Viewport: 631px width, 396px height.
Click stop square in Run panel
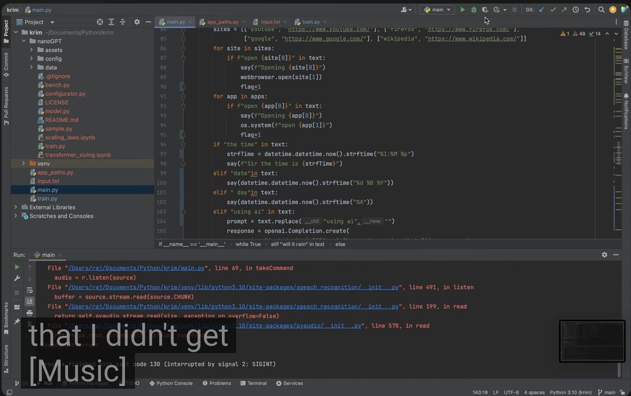click(17, 293)
